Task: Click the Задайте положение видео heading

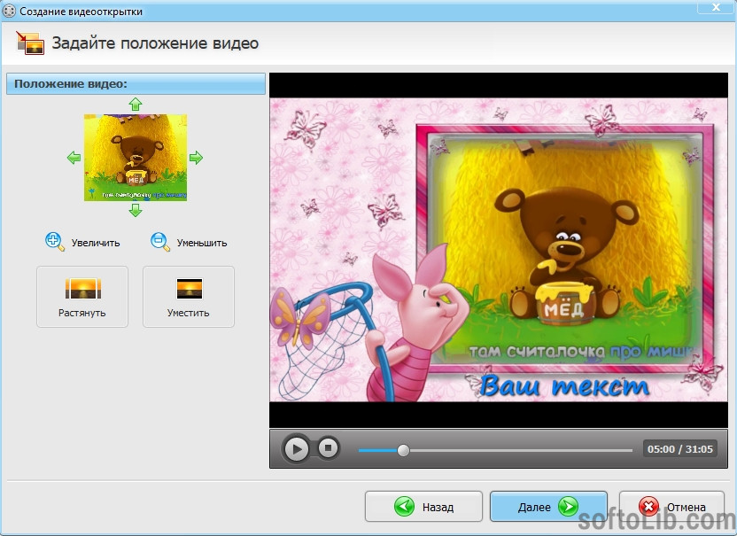Action: [x=155, y=43]
